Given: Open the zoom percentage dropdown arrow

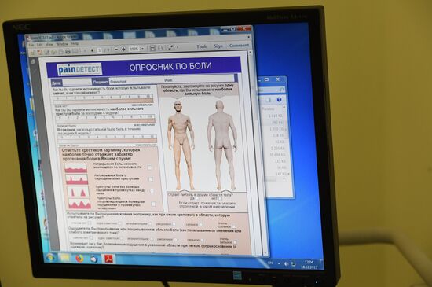Looking at the screenshot, I should click(143, 49).
